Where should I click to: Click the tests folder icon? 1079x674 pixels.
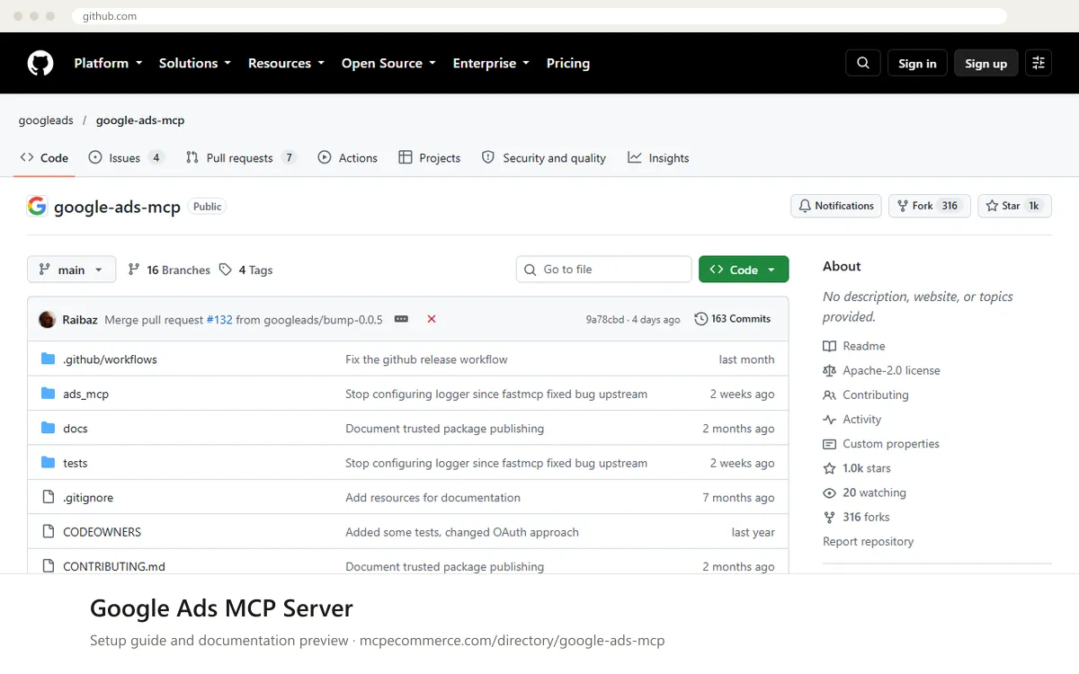point(49,463)
